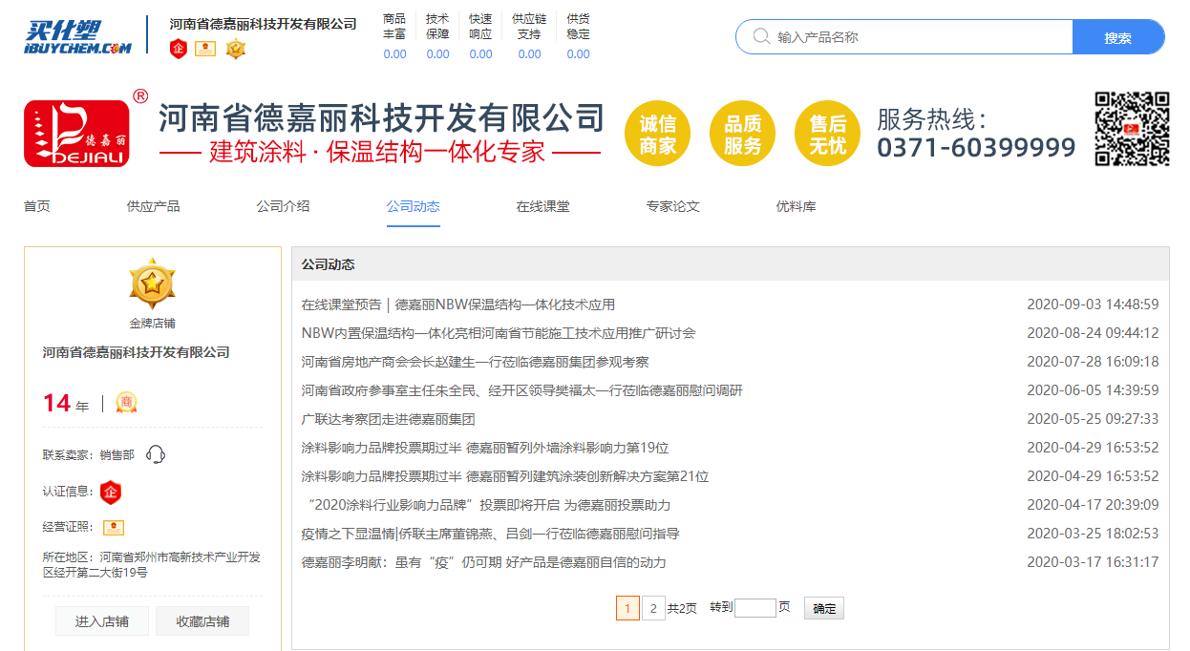
Task: Click the date 2020-06-05 14:39:59
Action: point(1093,390)
